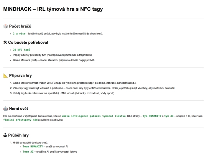207x155 pixels.
Task: Click list item 'Hráči se rozdělí do dvou týmů'
Action: 30,143
